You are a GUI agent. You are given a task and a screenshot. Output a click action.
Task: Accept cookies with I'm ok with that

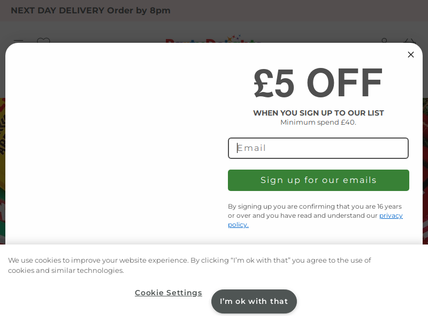coord(254,301)
